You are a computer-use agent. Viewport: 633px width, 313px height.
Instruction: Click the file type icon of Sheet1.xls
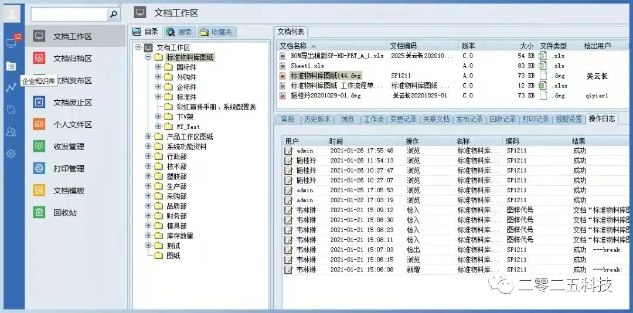[543, 66]
